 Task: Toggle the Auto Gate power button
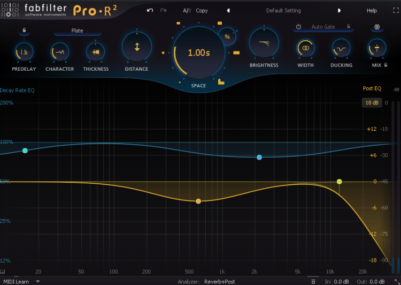298,27
